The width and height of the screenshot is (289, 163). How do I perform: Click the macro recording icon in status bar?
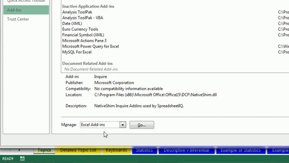click(x=22, y=158)
